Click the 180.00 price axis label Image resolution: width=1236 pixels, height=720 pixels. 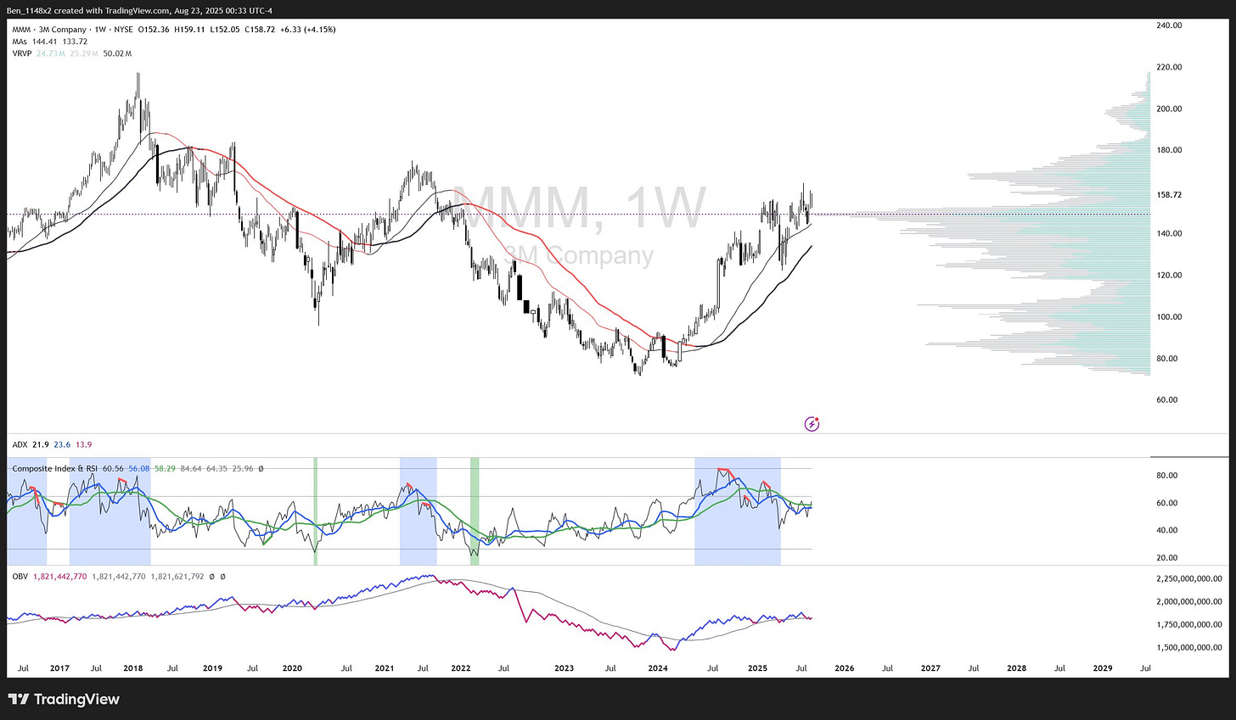tap(1169, 150)
